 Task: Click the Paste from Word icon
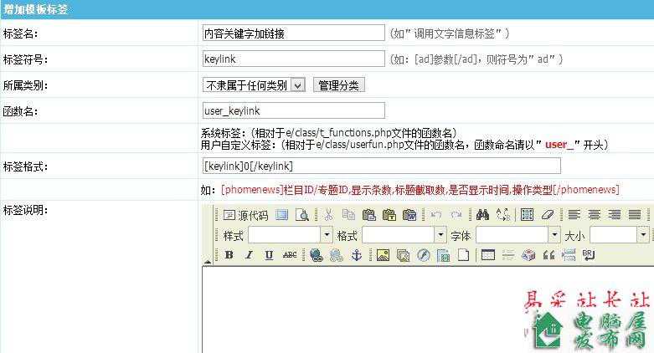409,215
